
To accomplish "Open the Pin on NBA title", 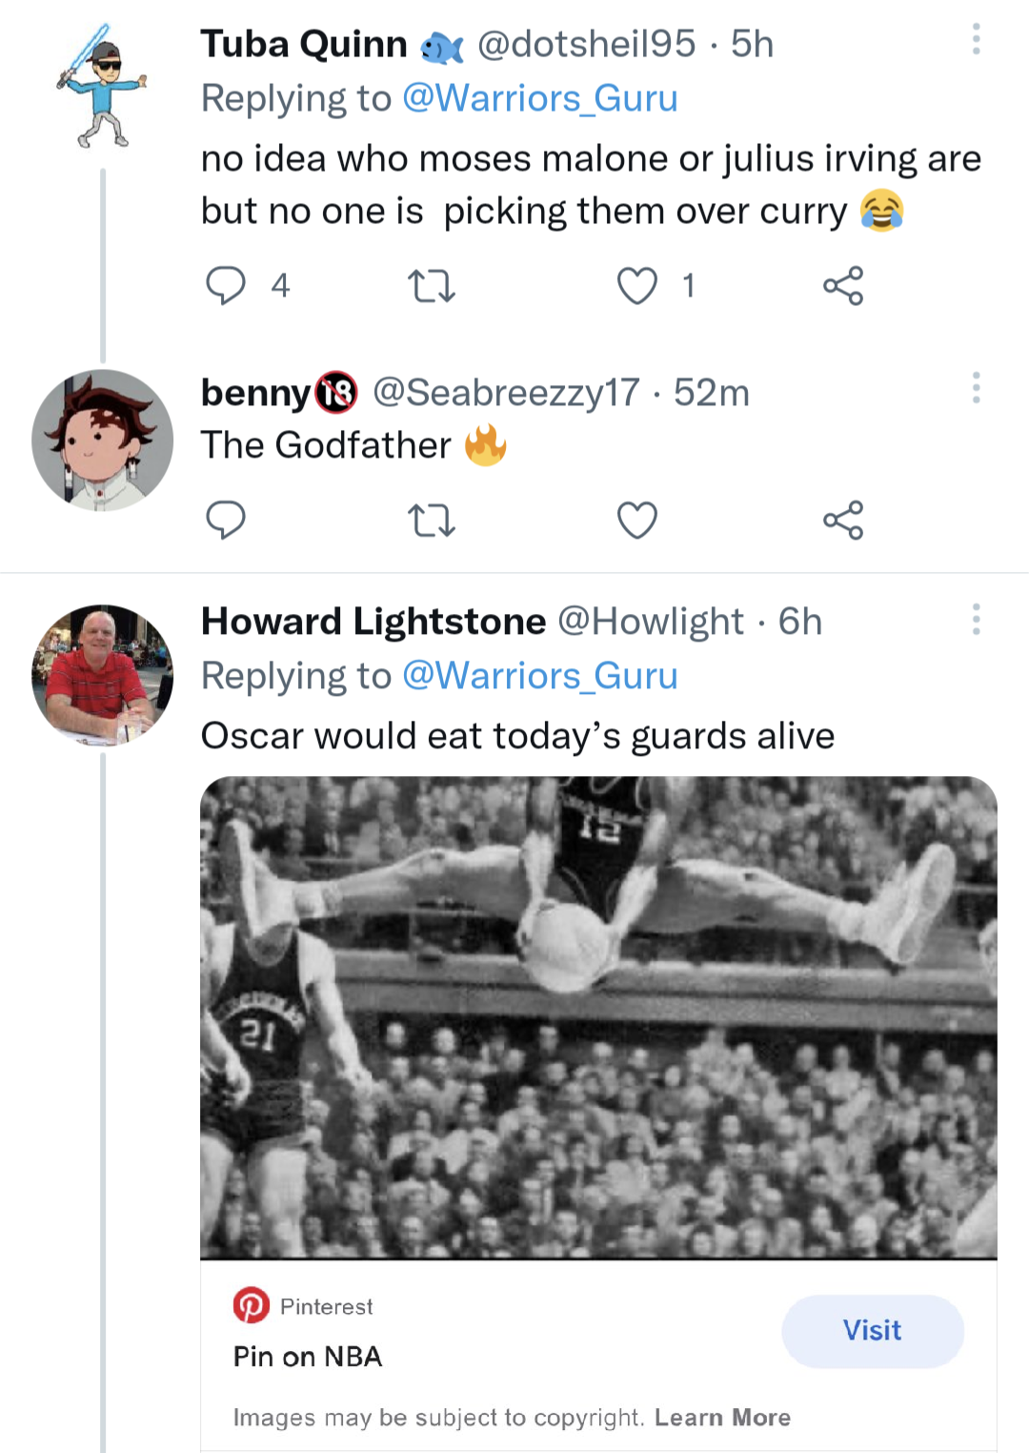I will click(x=308, y=1357).
